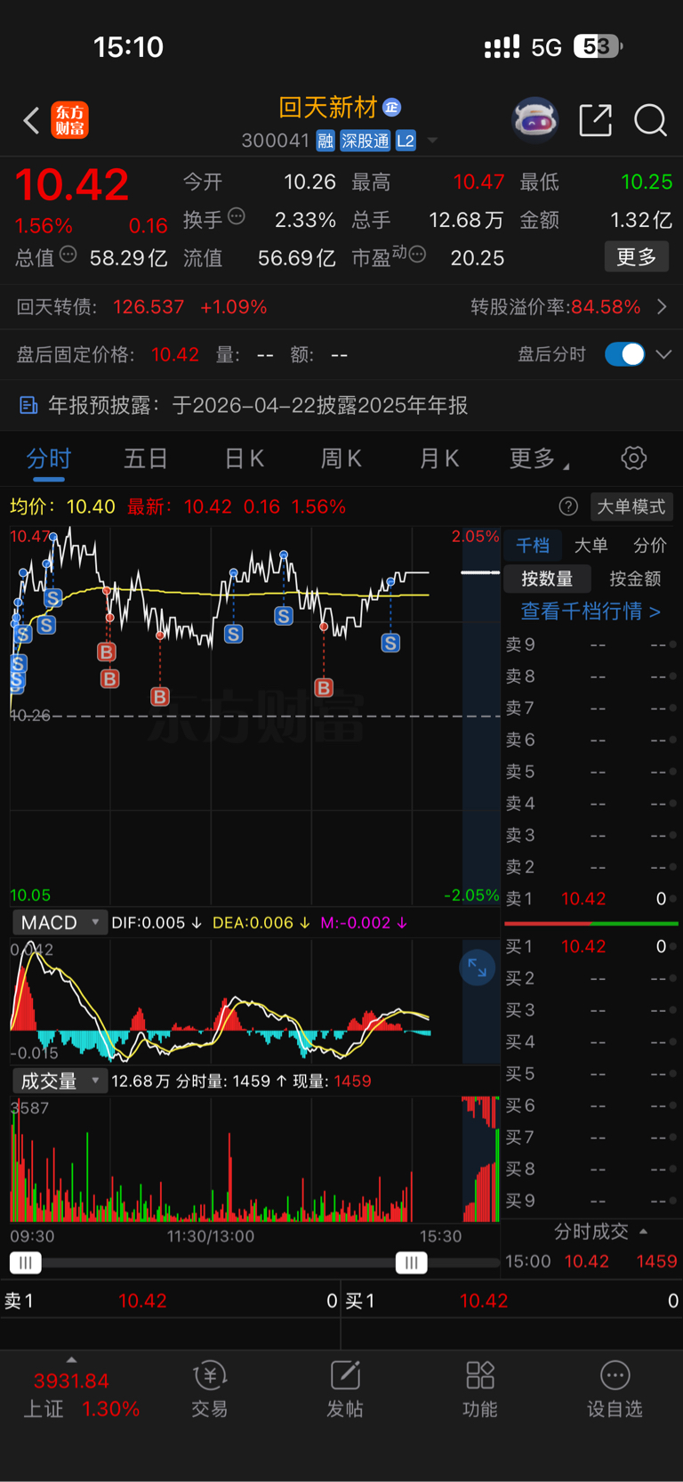Viewport: 683px width, 1482px height.
Task: Open the 东方财富 logo icon
Action: [70, 120]
